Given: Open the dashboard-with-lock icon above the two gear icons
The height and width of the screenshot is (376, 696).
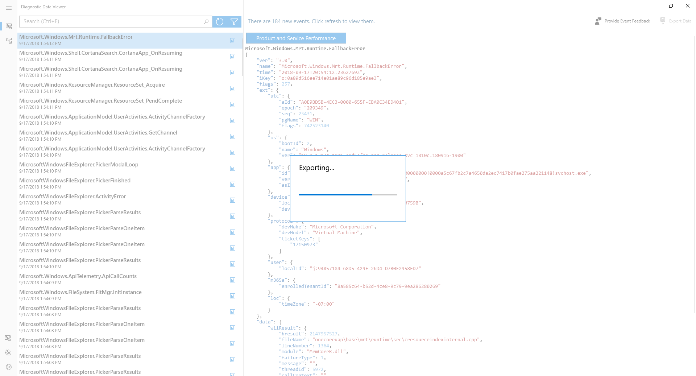Looking at the screenshot, I should 8,338.
